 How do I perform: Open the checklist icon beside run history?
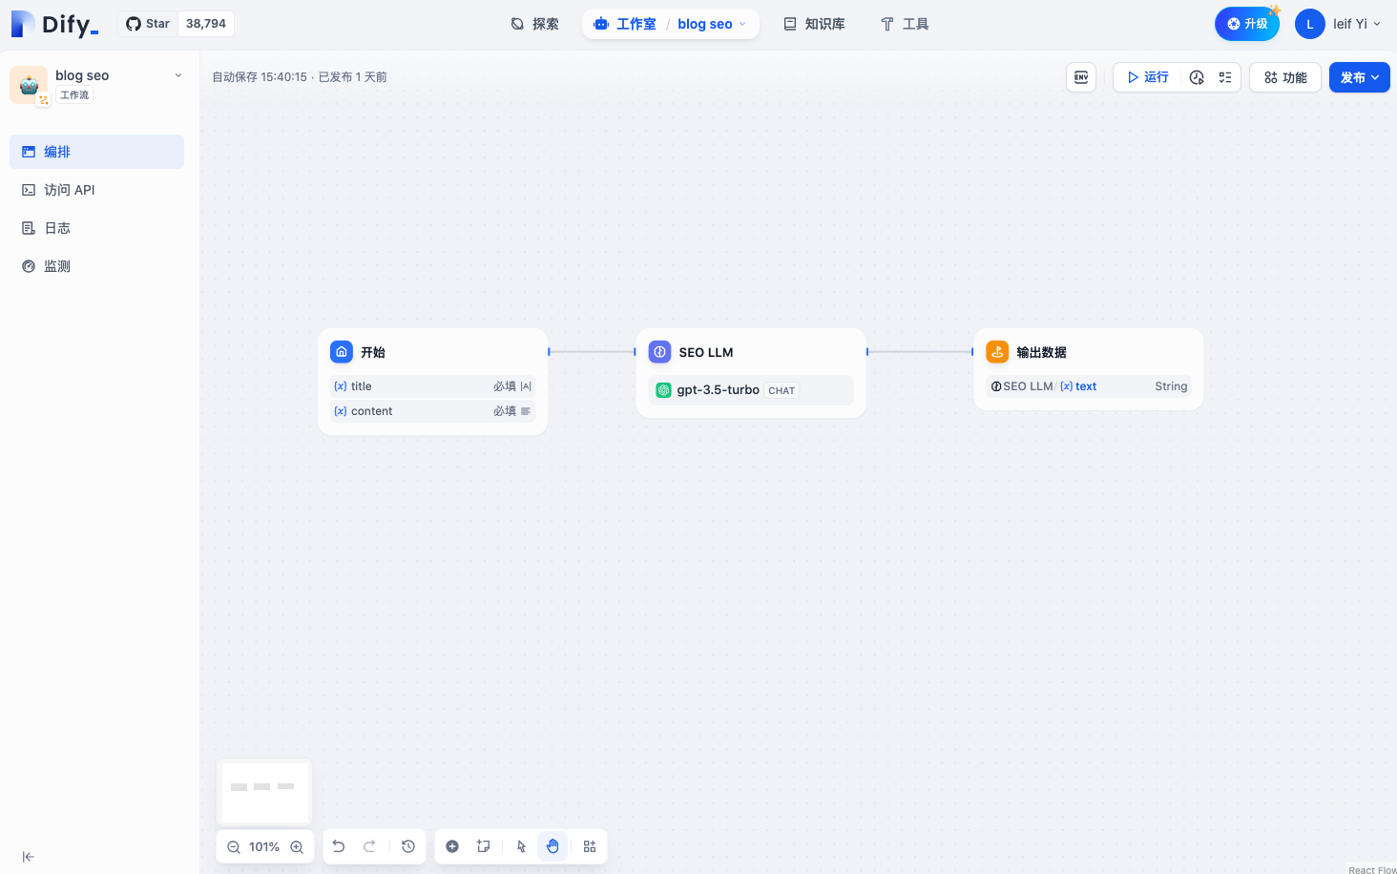tap(1225, 77)
